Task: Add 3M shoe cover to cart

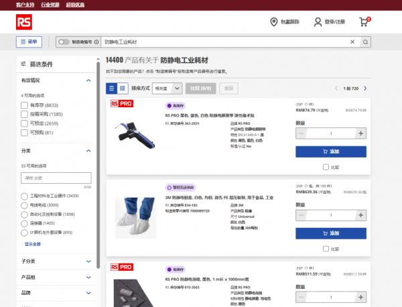Action: (331, 233)
